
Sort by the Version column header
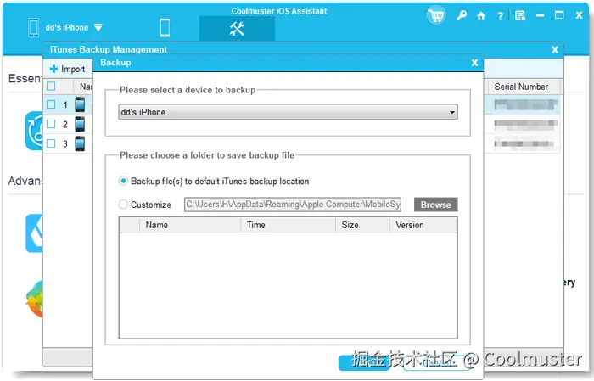click(423, 225)
